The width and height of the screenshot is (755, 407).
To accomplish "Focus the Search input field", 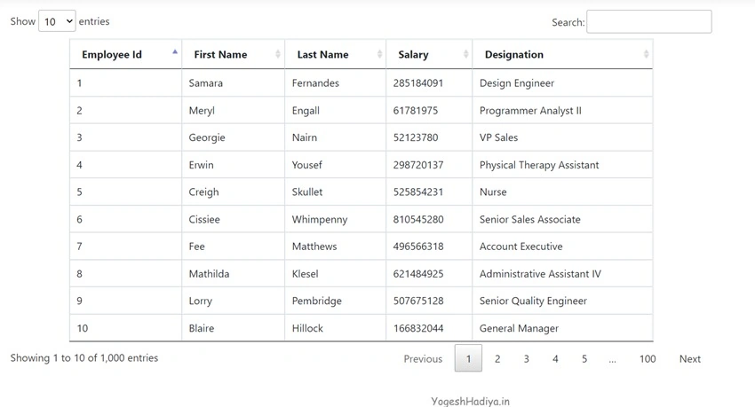I will (x=648, y=21).
